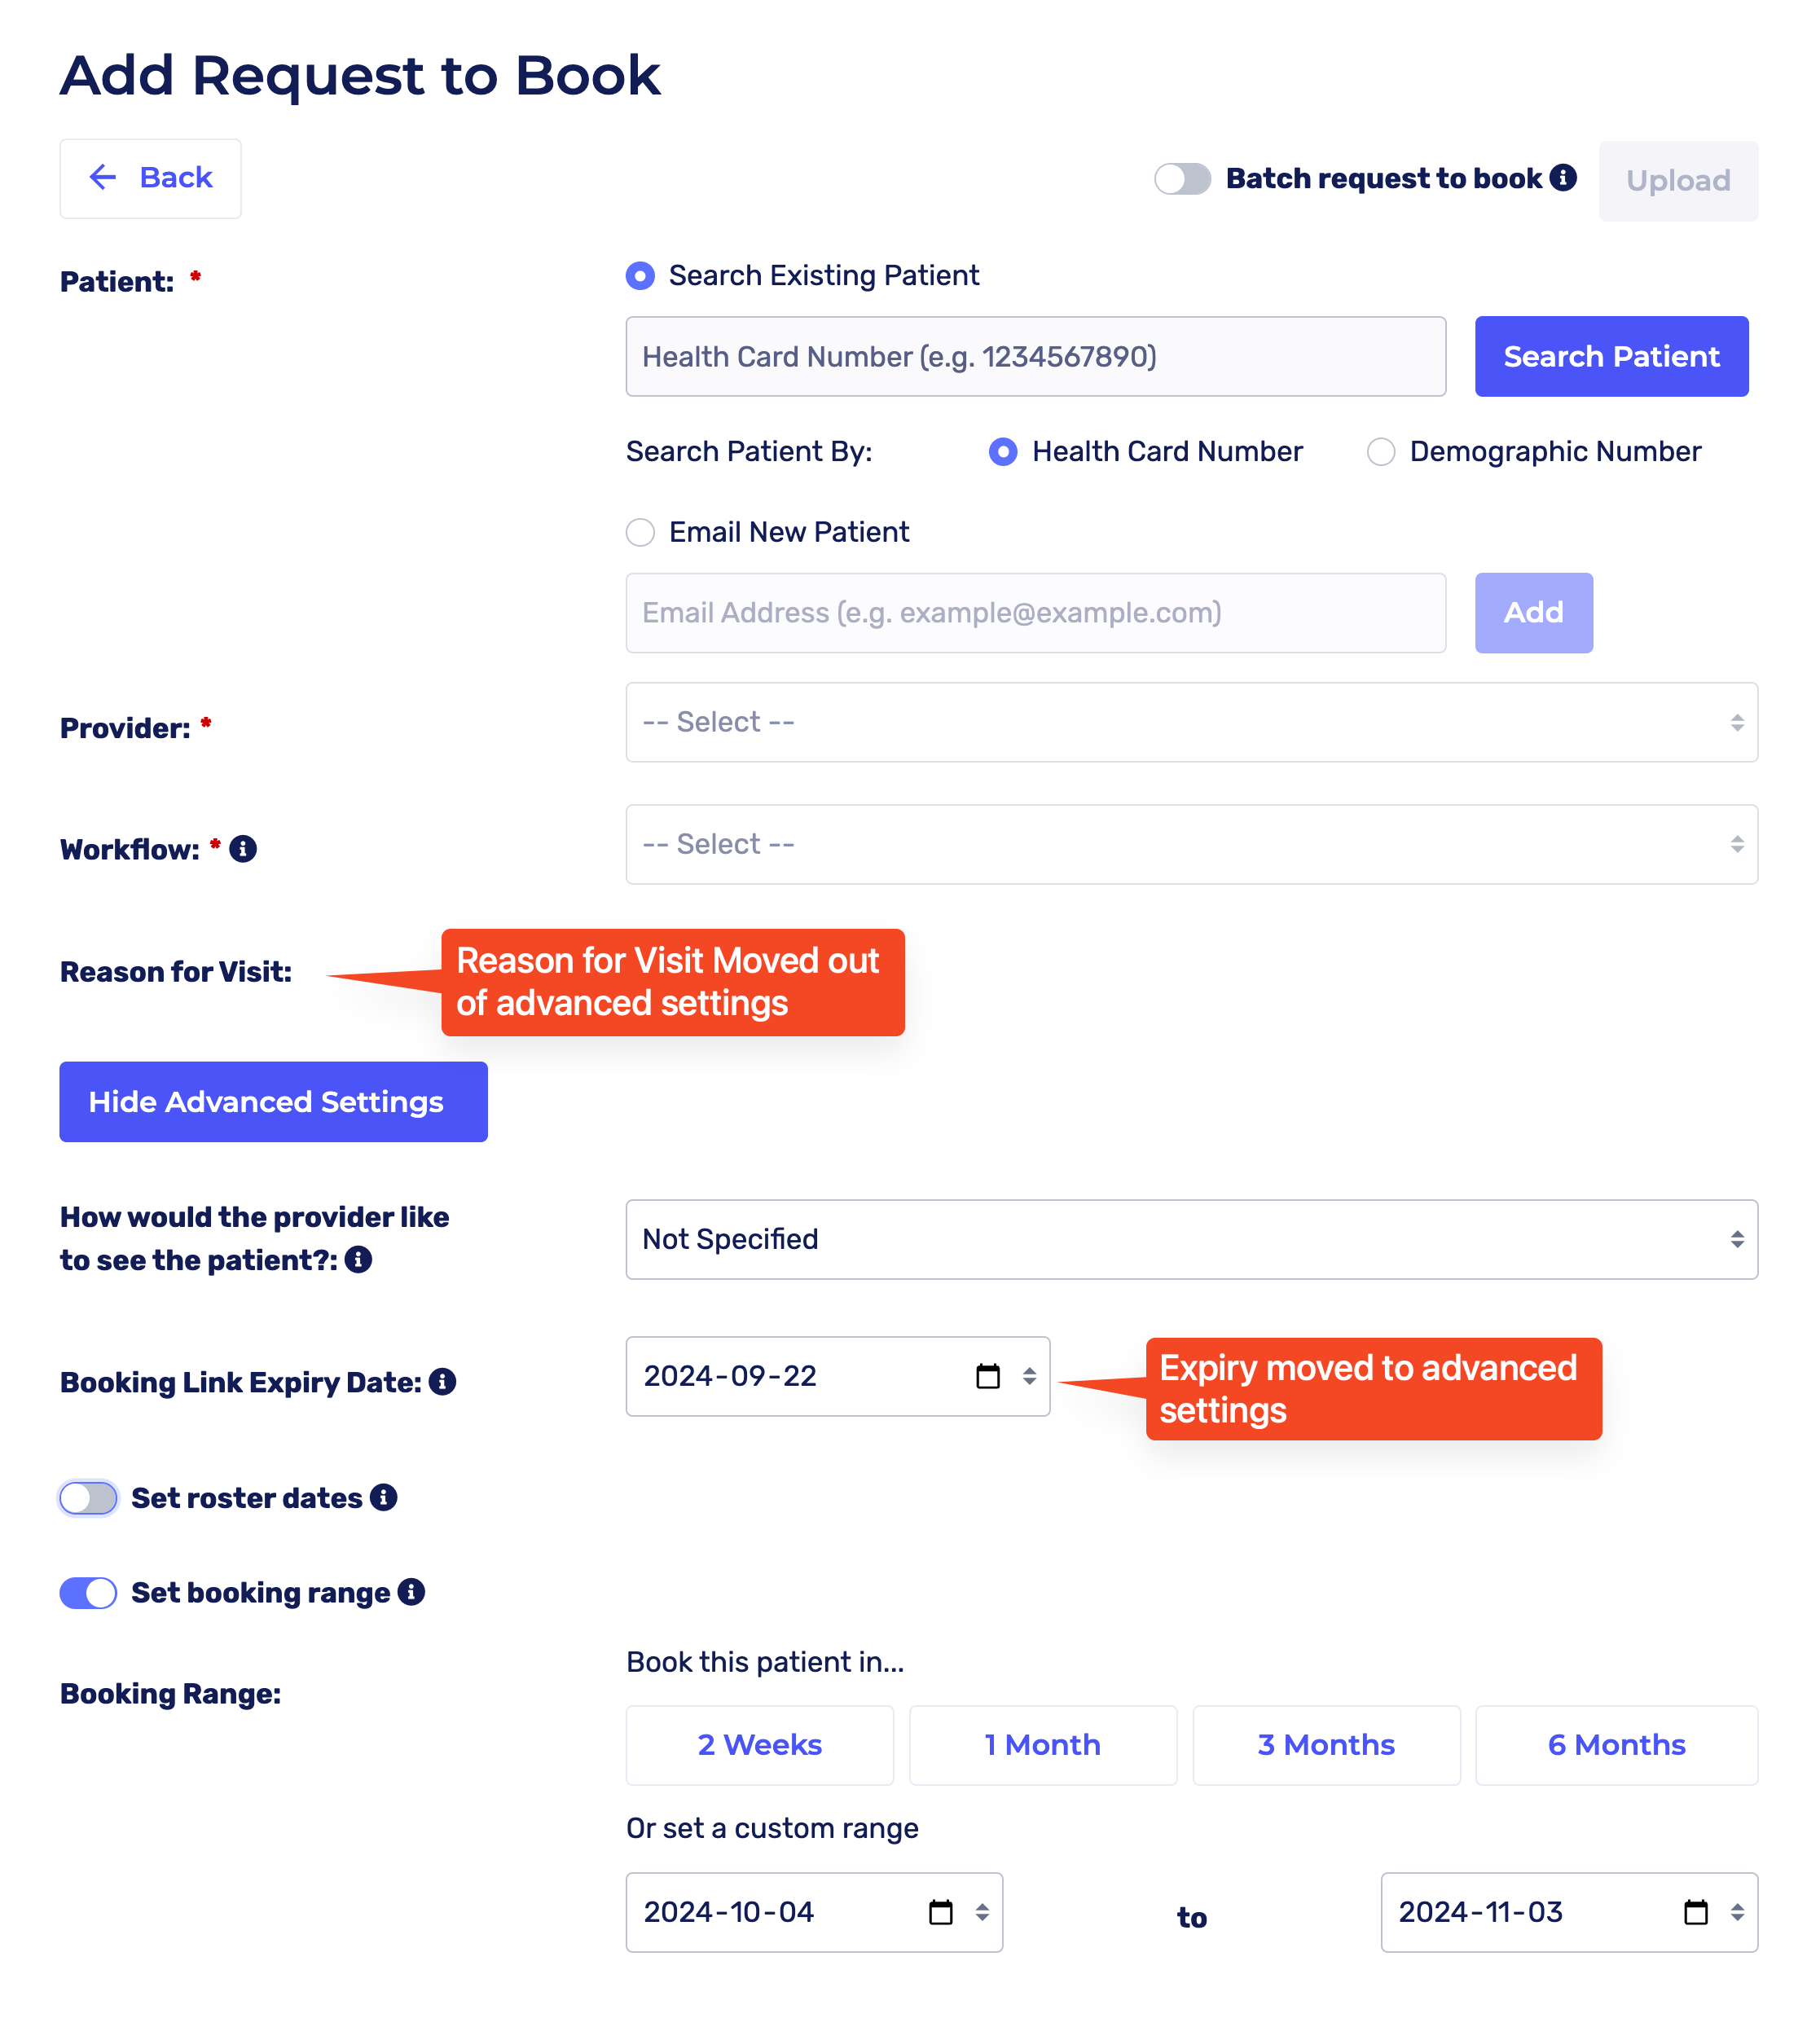Click Booking Link Expiry Date info icon

coord(442,1382)
